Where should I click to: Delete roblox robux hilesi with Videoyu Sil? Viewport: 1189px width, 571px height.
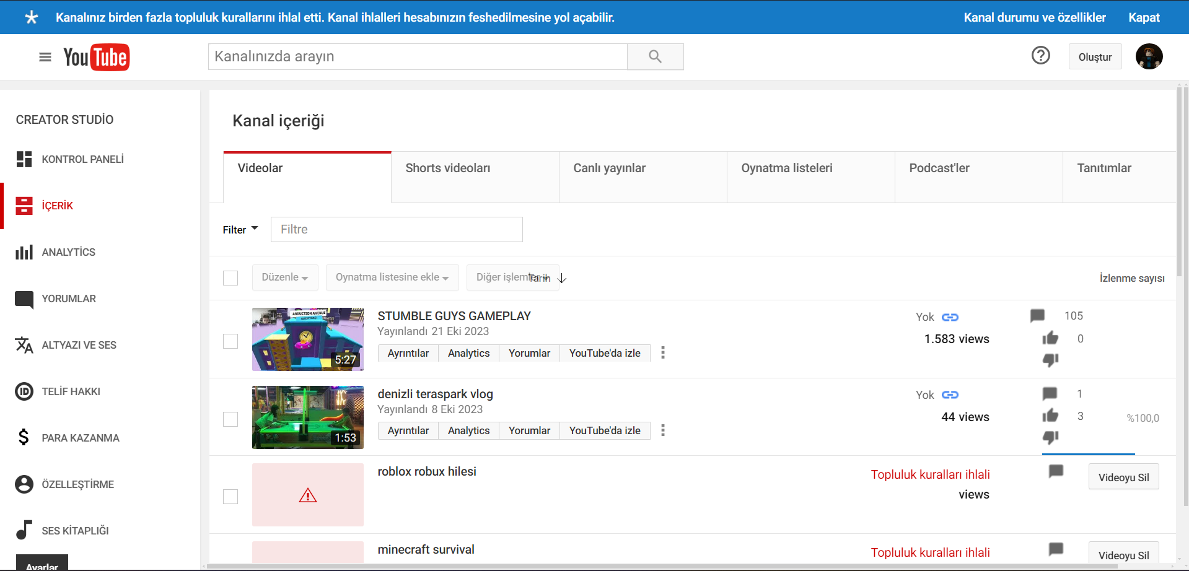pyautogui.click(x=1124, y=477)
